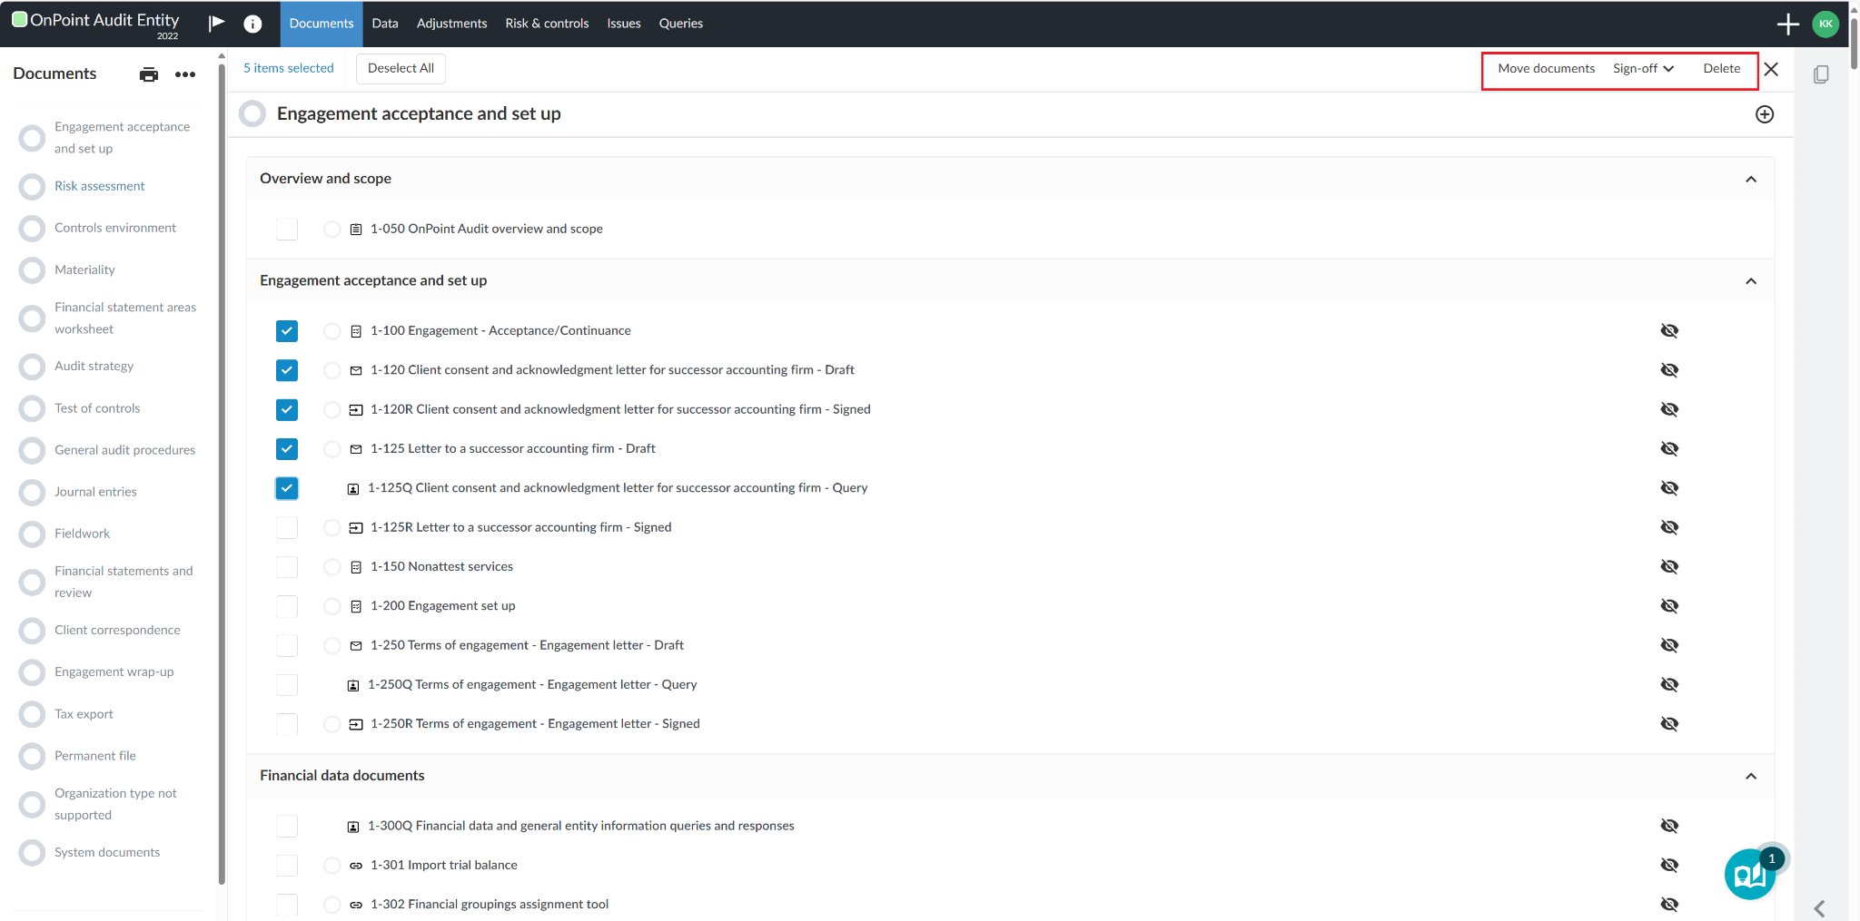Click the Deselect All button
1860x921 pixels.
pos(401,69)
